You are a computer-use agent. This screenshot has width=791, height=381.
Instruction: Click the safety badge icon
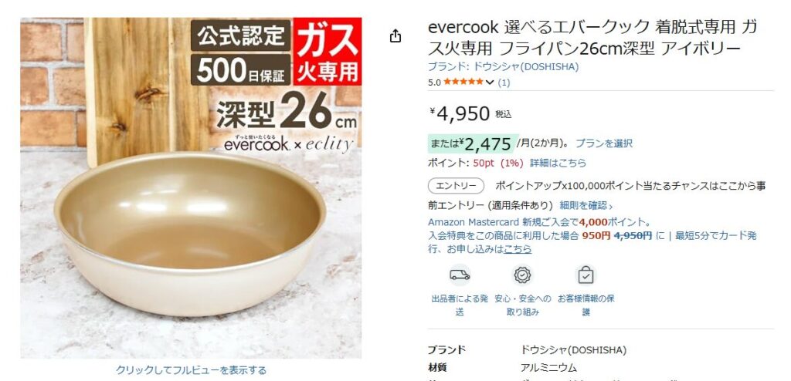[523, 275]
